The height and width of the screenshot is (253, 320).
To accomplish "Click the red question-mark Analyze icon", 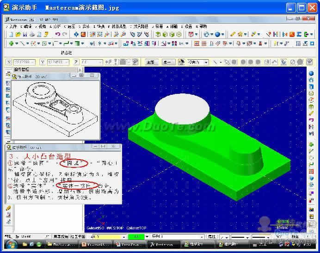I will (269, 34).
